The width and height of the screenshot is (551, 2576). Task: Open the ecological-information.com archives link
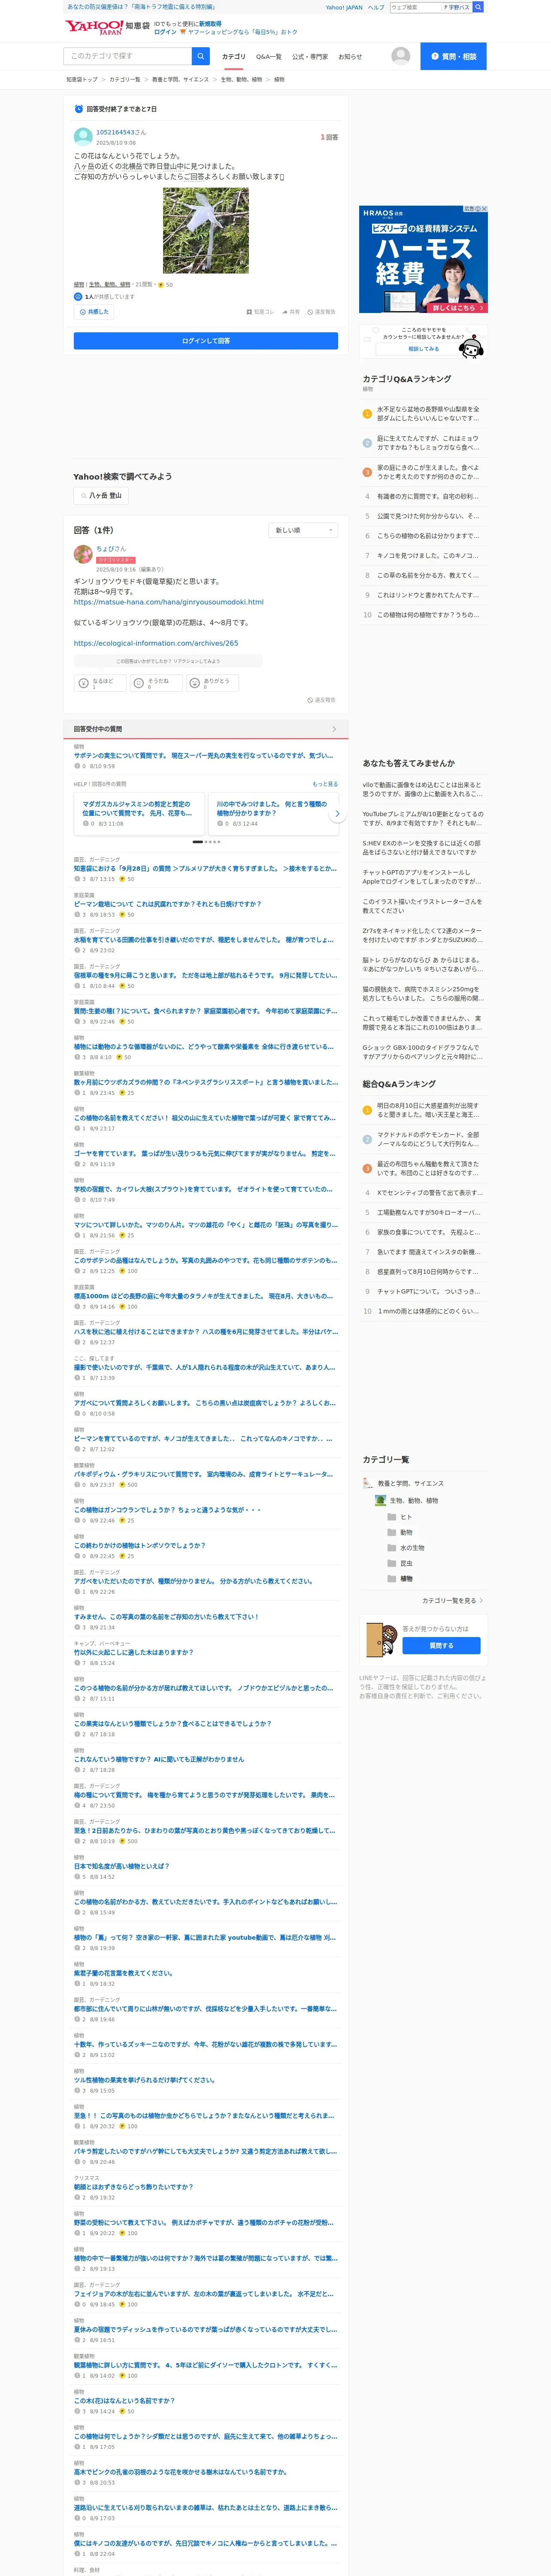point(156,643)
